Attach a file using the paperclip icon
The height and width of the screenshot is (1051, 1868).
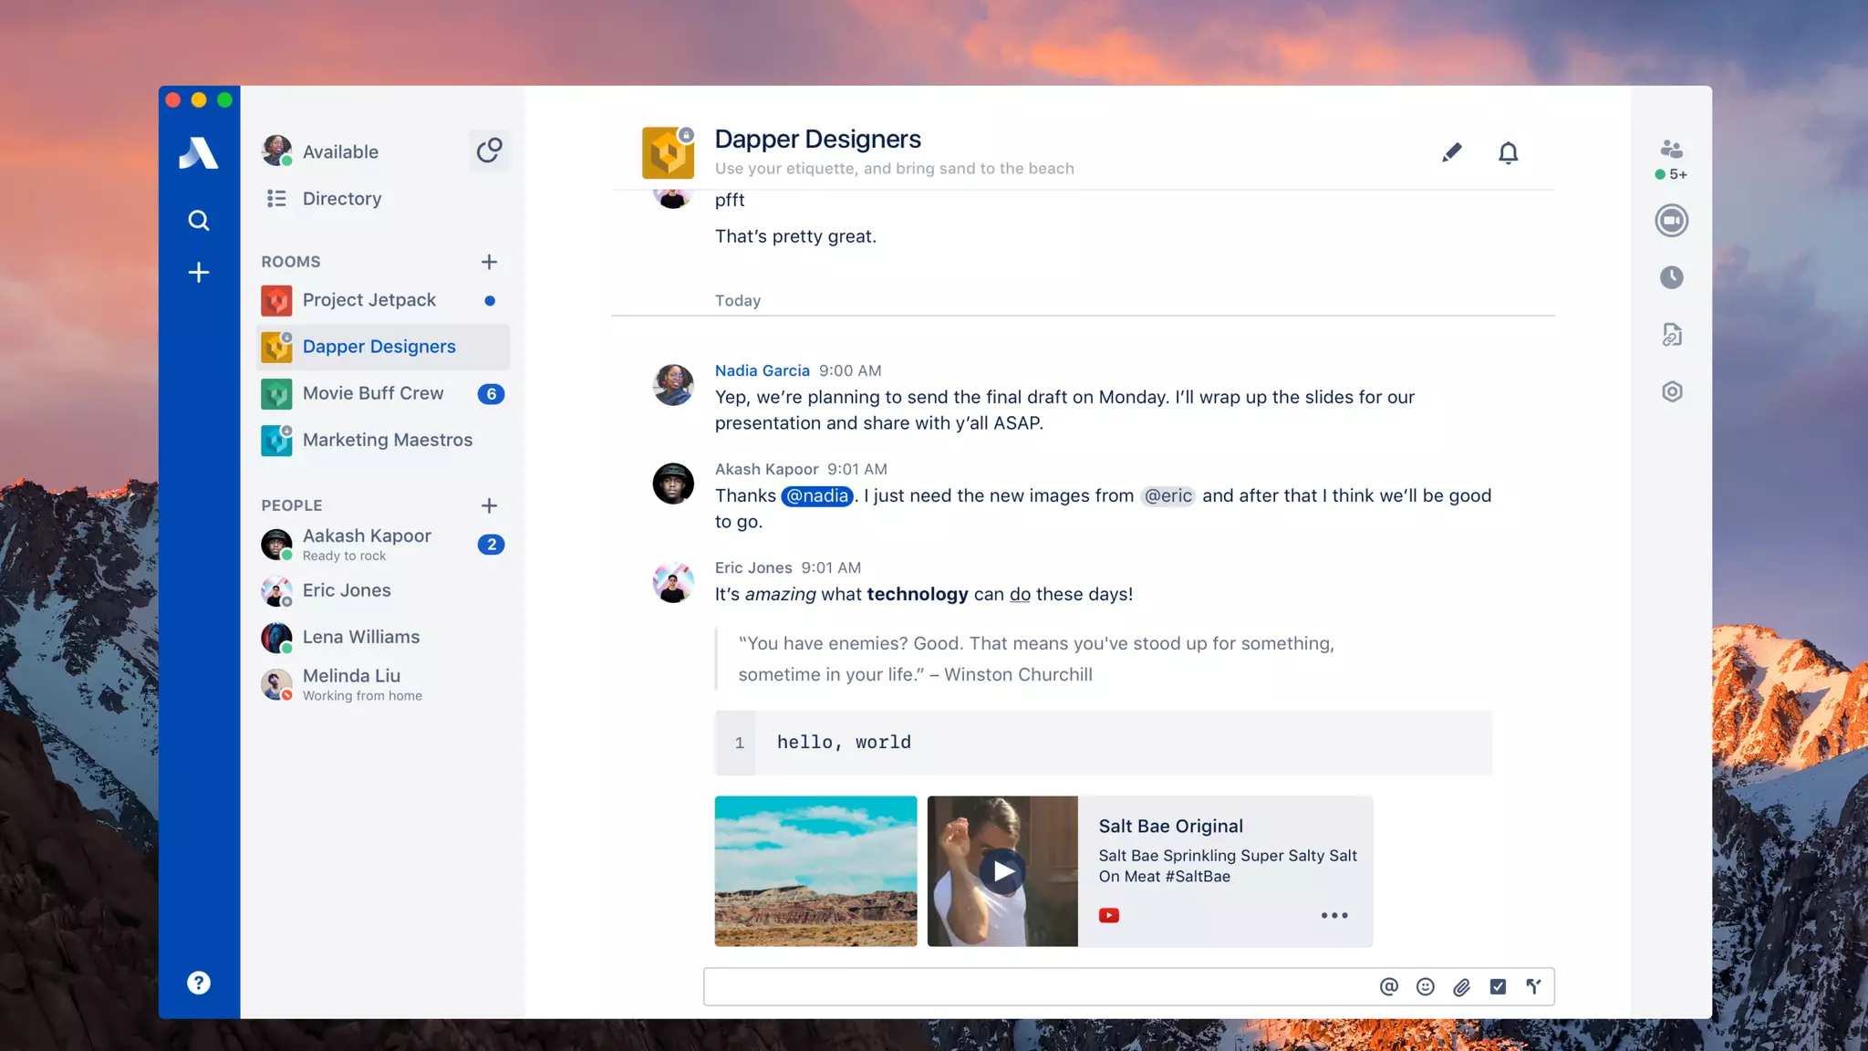(1461, 986)
